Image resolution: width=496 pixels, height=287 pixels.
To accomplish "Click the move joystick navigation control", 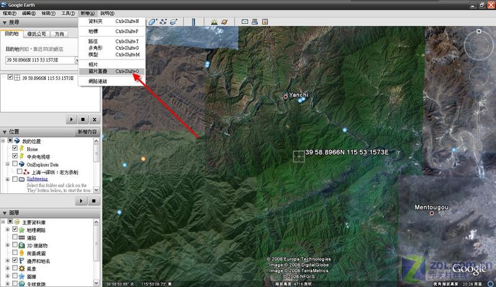I will [x=479, y=76].
